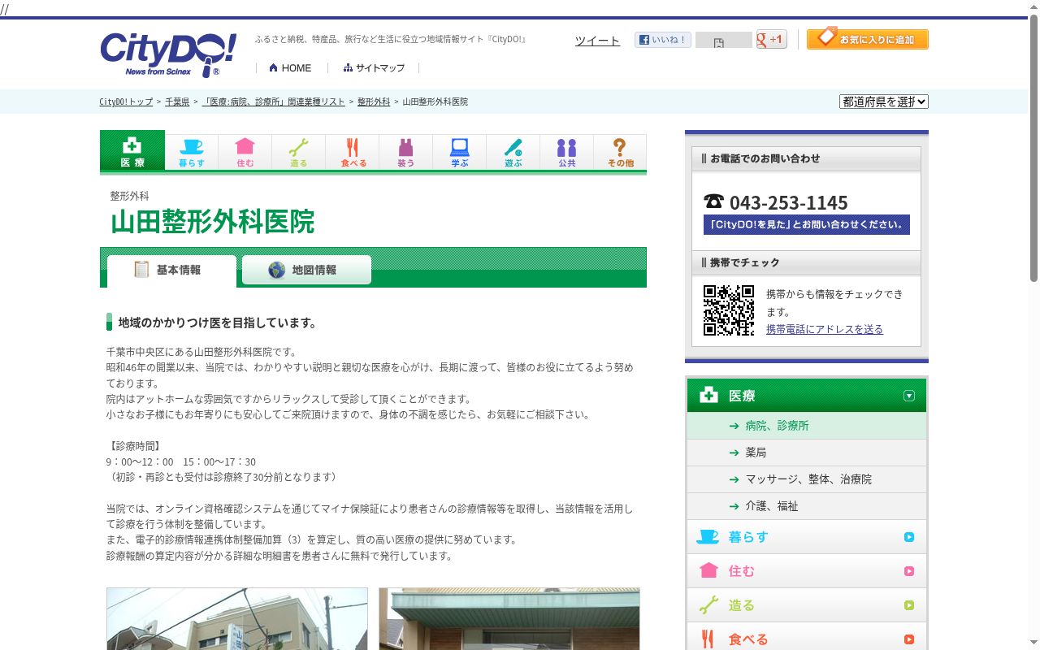The height and width of the screenshot is (650, 1040).
Task: Click the Facebook いいね! button
Action: pyautogui.click(x=663, y=39)
